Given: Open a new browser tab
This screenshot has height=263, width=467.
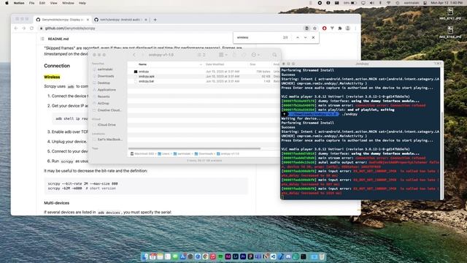Looking at the screenshot, I should pyautogui.click(x=155, y=20).
